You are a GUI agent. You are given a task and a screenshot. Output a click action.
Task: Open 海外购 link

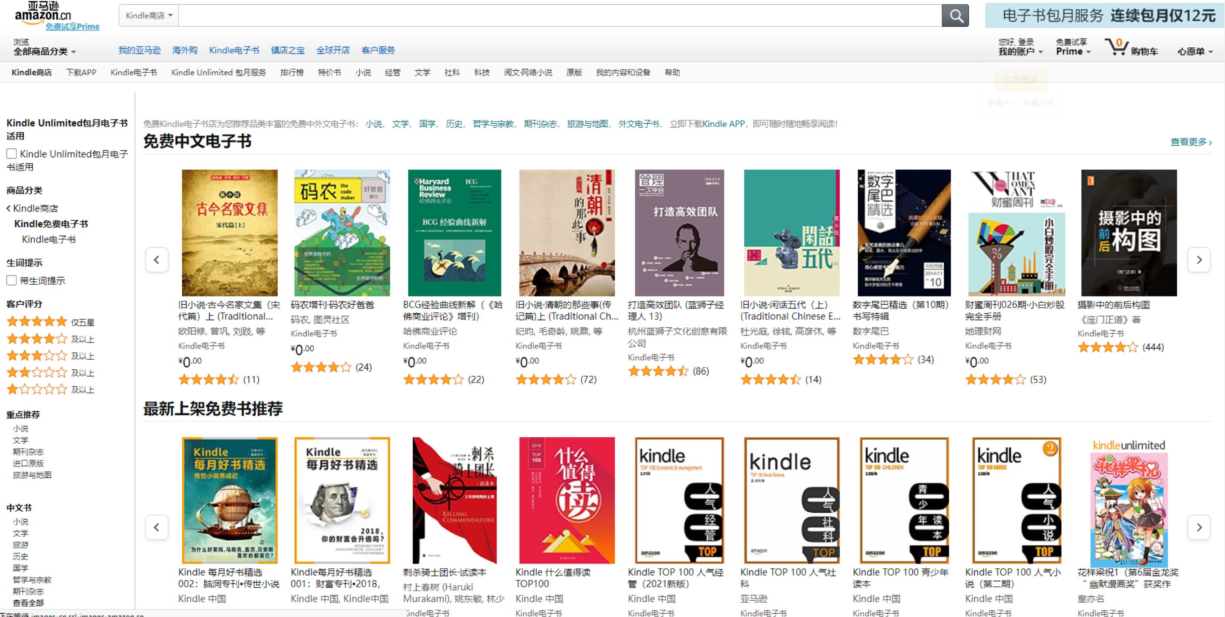[184, 50]
